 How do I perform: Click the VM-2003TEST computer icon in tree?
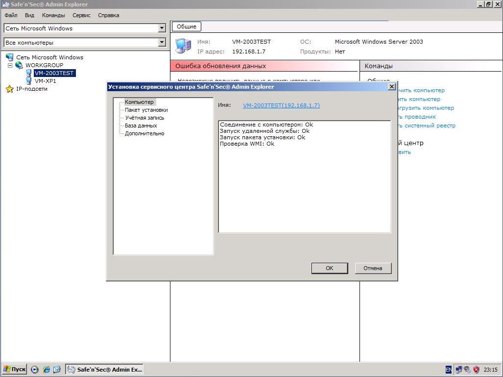point(28,73)
